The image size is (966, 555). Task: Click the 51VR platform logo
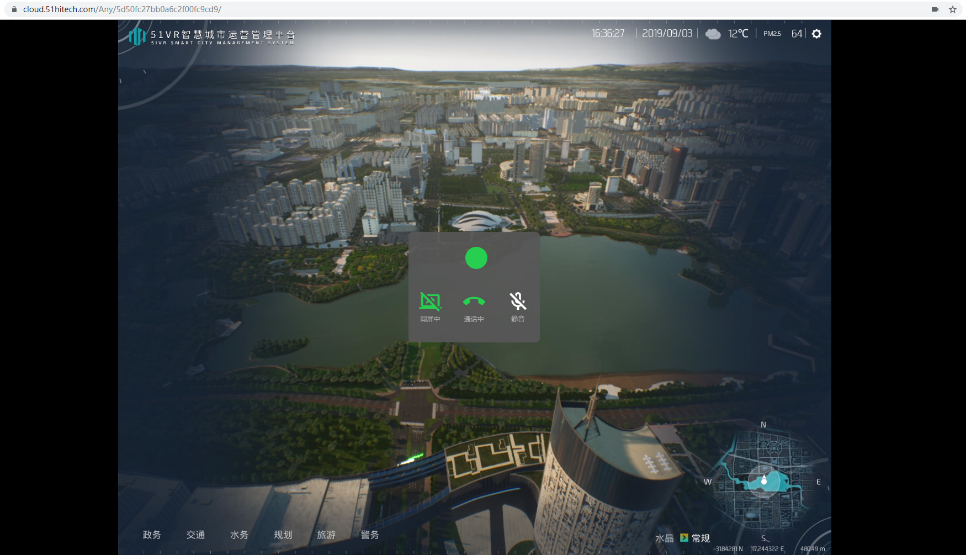coord(137,36)
